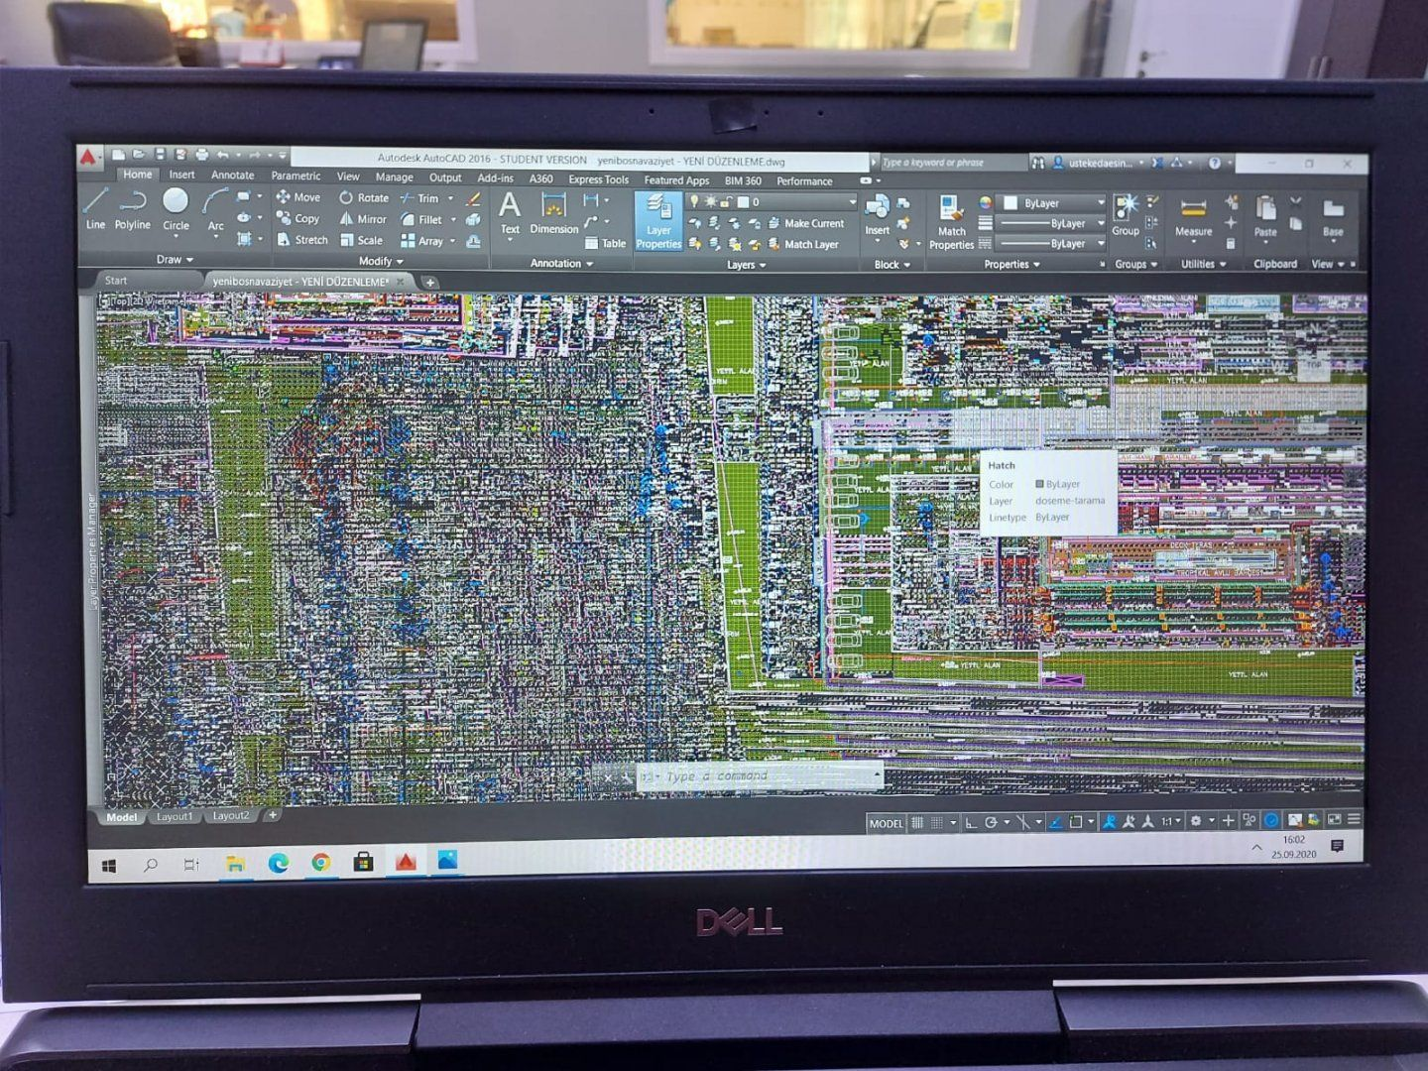Viewport: 1428px width, 1071px height.
Task: Open the Start file tab
Action: pyautogui.click(x=116, y=281)
